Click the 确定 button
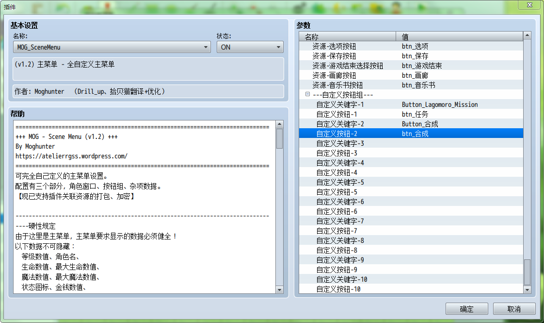This screenshot has width=544, height=323. click(466, 309)
